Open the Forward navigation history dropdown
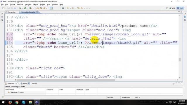Image resolution: width=187 pixels, height=105 pixels. (89, 8)
